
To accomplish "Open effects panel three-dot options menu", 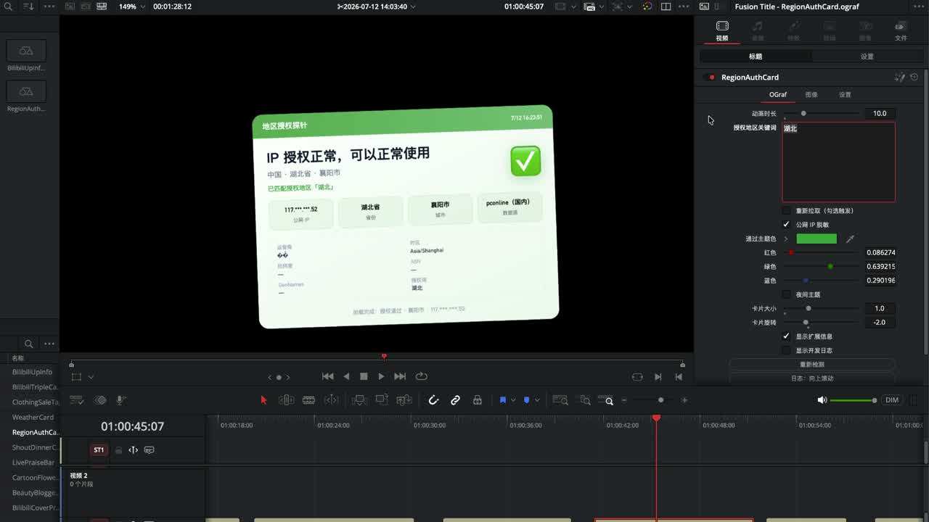I will click(x=49, y=344).
